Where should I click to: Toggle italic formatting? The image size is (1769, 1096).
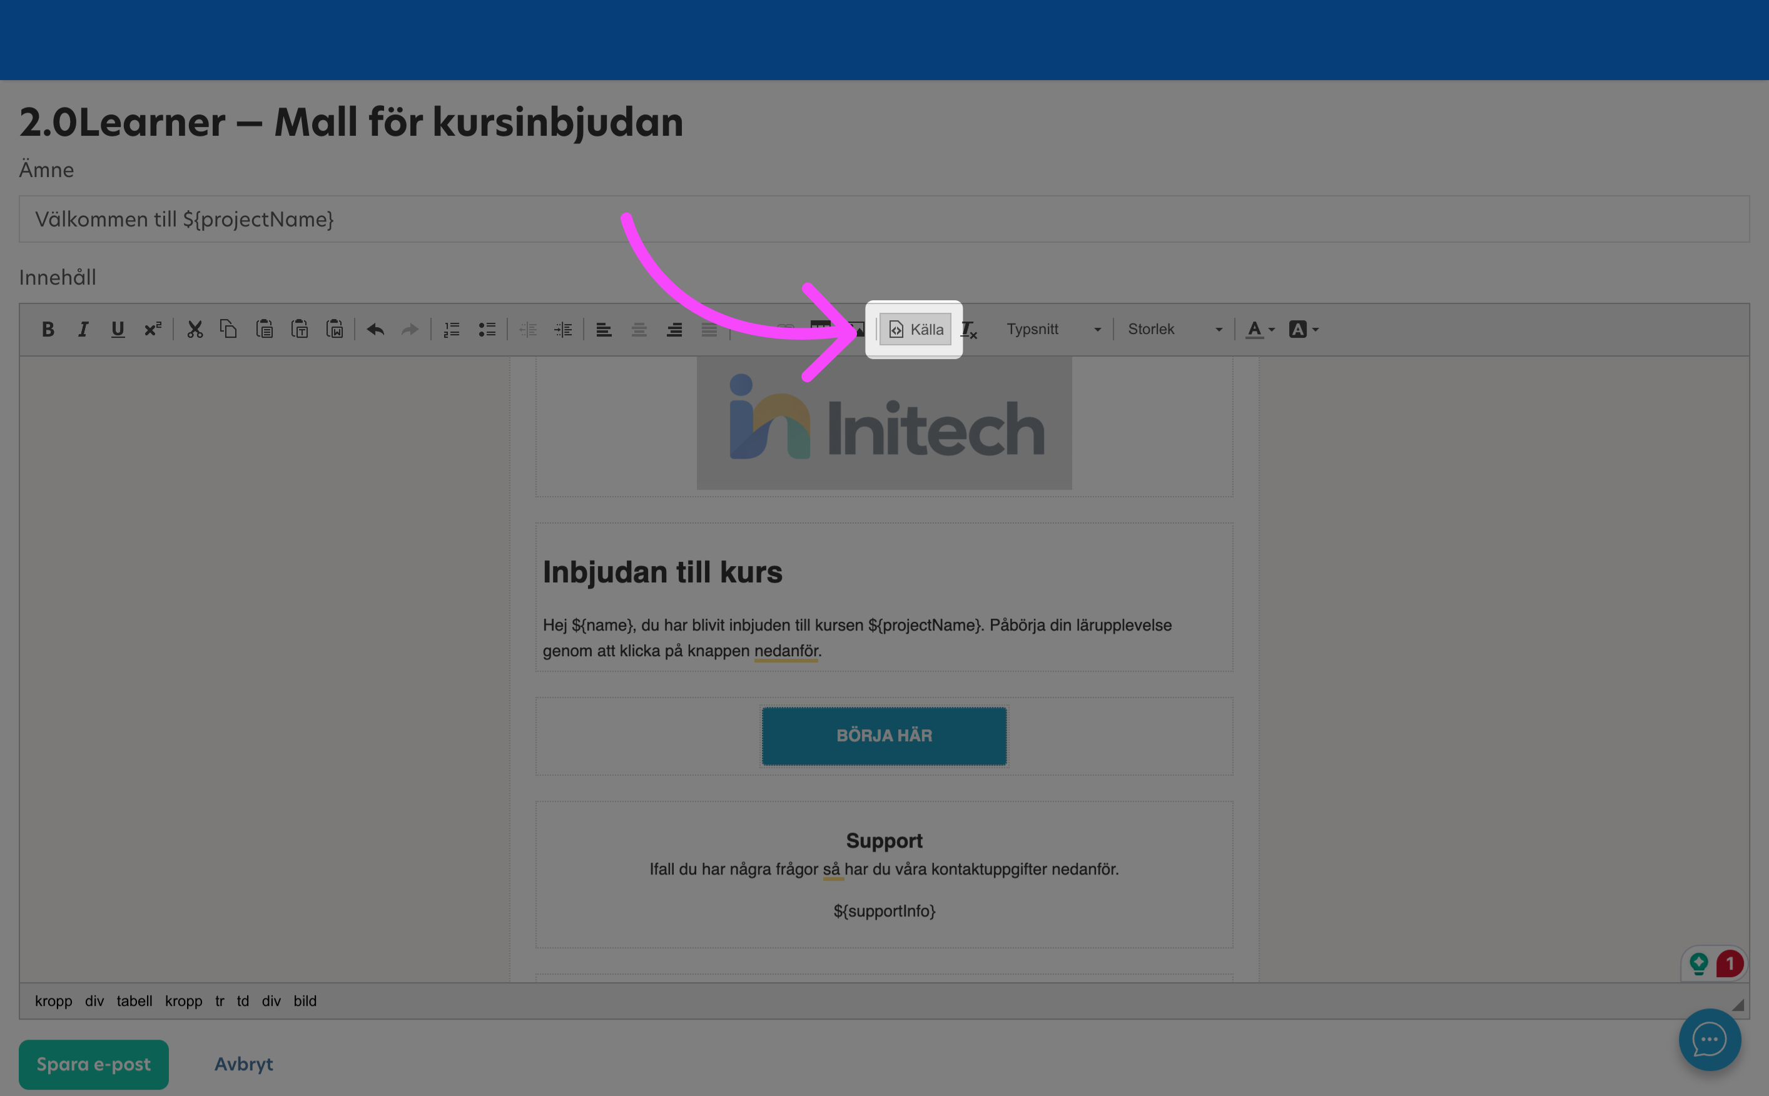(83, 329)
